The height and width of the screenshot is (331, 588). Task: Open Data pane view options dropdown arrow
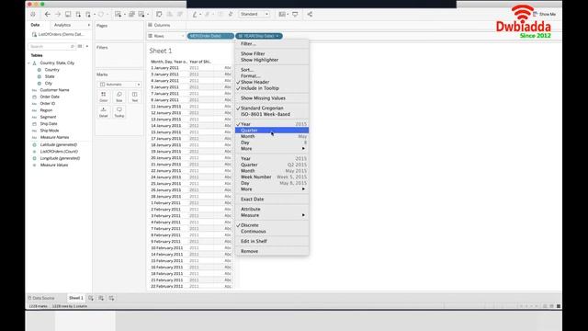click(x=87, y=46)
